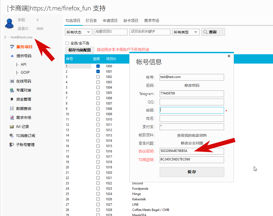Click the TG消息订阅 icon
This screenshot has height=216, width=273.
(12, 136)
